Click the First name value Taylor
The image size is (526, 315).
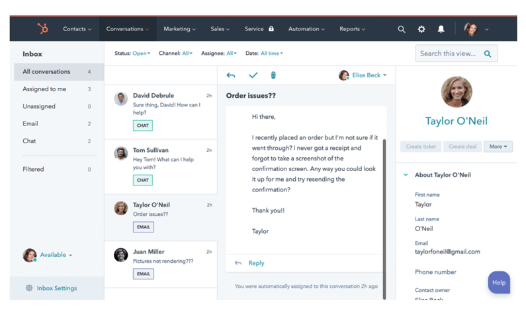pos(423,205)
